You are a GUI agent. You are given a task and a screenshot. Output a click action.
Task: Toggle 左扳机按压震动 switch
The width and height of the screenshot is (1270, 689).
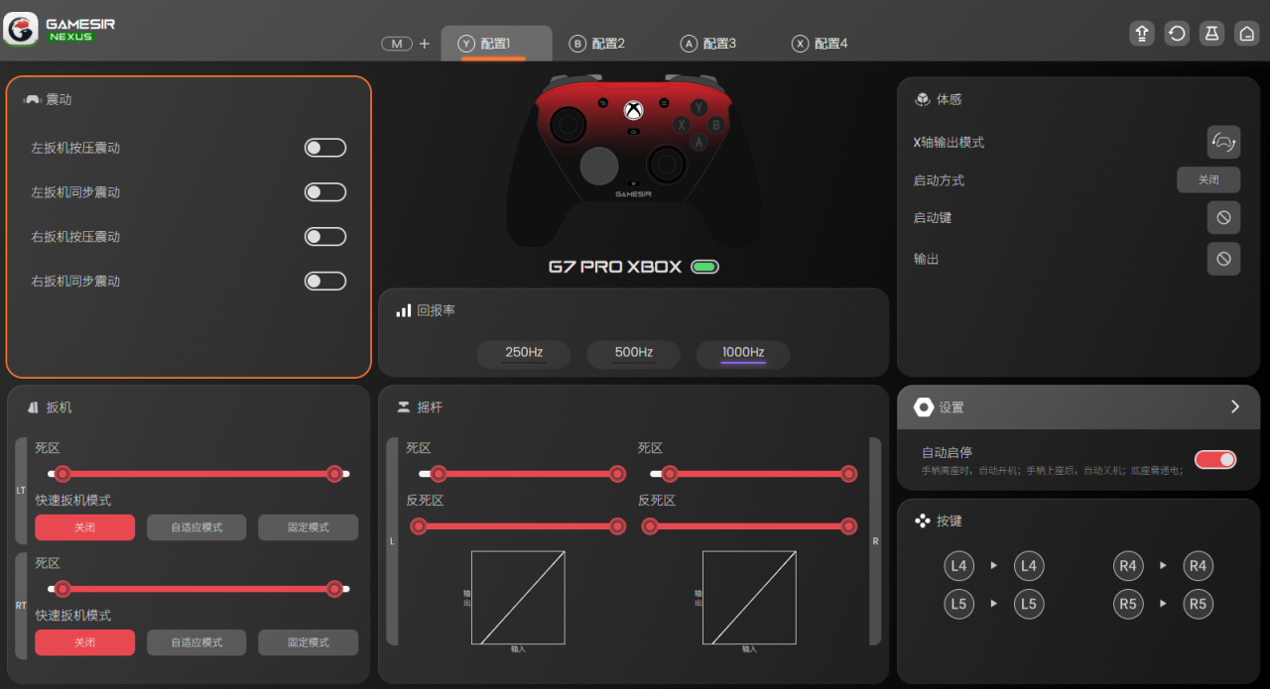tap(325, 148)
